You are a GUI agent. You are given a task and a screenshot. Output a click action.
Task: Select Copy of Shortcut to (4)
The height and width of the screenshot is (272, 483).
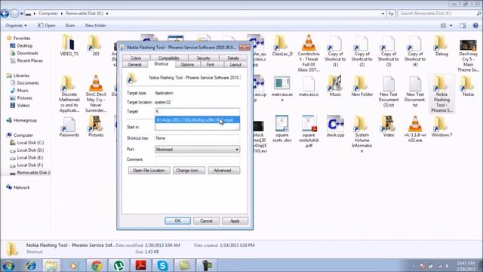click(415, 51)
